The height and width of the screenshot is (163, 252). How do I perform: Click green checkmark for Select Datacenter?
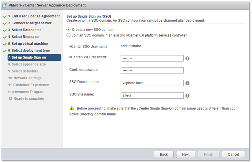coord(5,30)
